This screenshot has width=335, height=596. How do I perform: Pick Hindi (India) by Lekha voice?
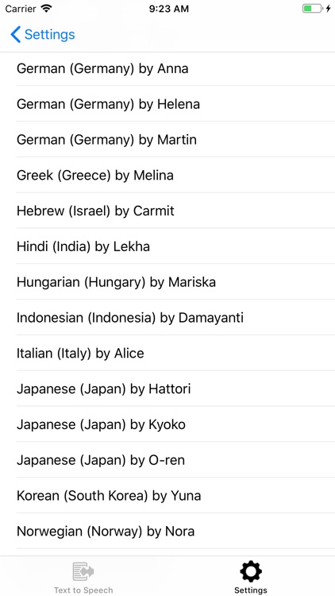click(167, 246)
